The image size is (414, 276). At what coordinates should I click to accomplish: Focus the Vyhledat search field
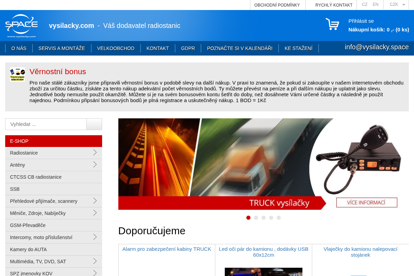point(46,124)
